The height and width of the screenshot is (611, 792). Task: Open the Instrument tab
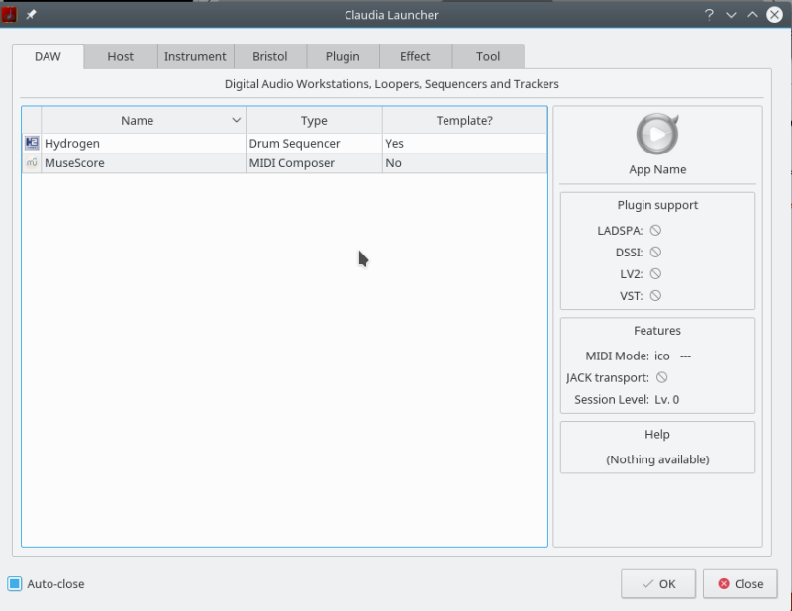coord(195,56)
